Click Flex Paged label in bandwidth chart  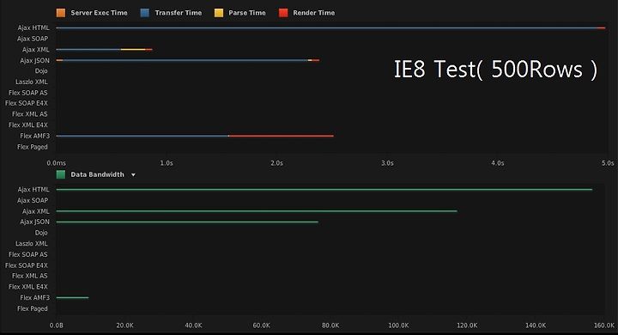[33, 308]
